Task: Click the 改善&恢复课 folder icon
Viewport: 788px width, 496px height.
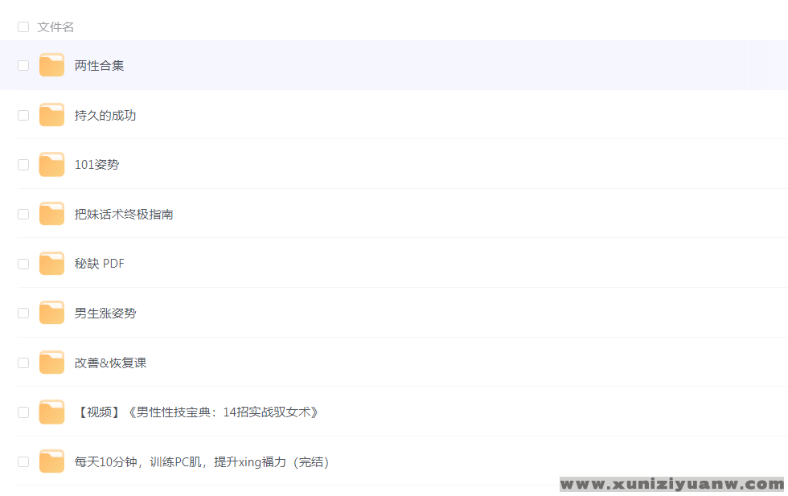Action: tap(51, 363)
